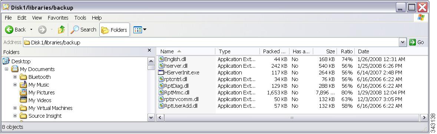Select the English.dll file icon
Viewport: 437px width, 134px height.
point(161,59)
